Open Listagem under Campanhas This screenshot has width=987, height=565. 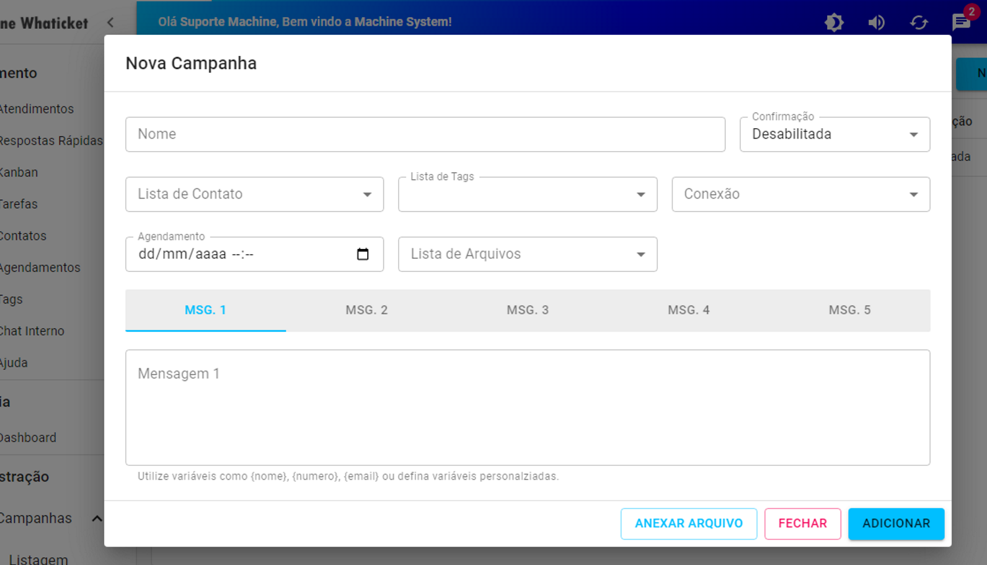pyautogui.click(x=38, y=560)
